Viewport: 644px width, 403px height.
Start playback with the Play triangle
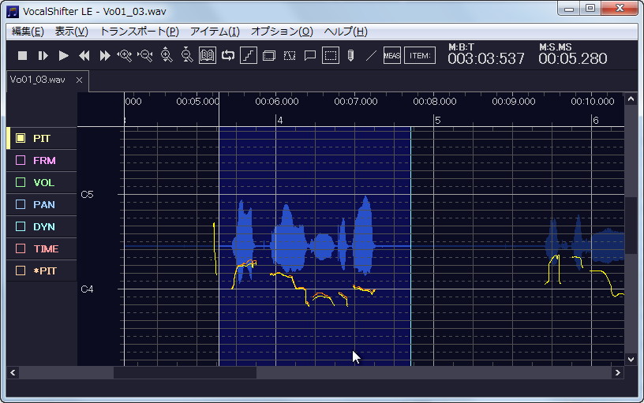[64, 55]
